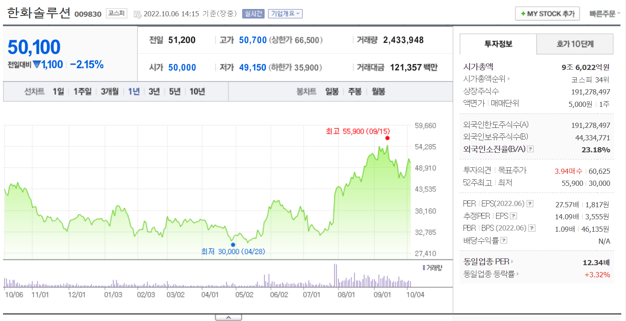
Task: Click the 실시간 badge button
Action: (253, 14)
